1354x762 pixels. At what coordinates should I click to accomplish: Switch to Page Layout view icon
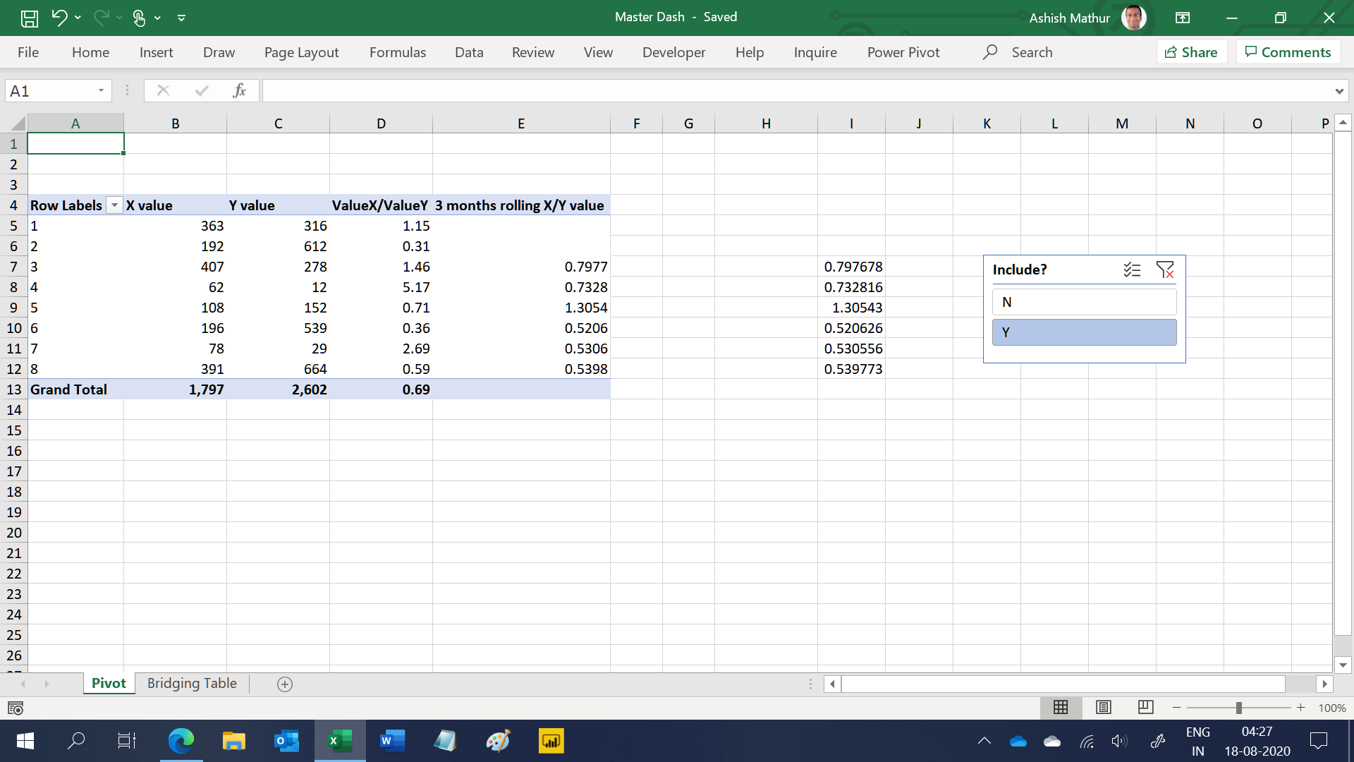pos(1104,707)
